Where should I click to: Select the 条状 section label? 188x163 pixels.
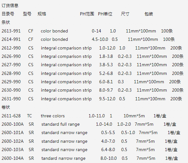click(x=6, y=22)
